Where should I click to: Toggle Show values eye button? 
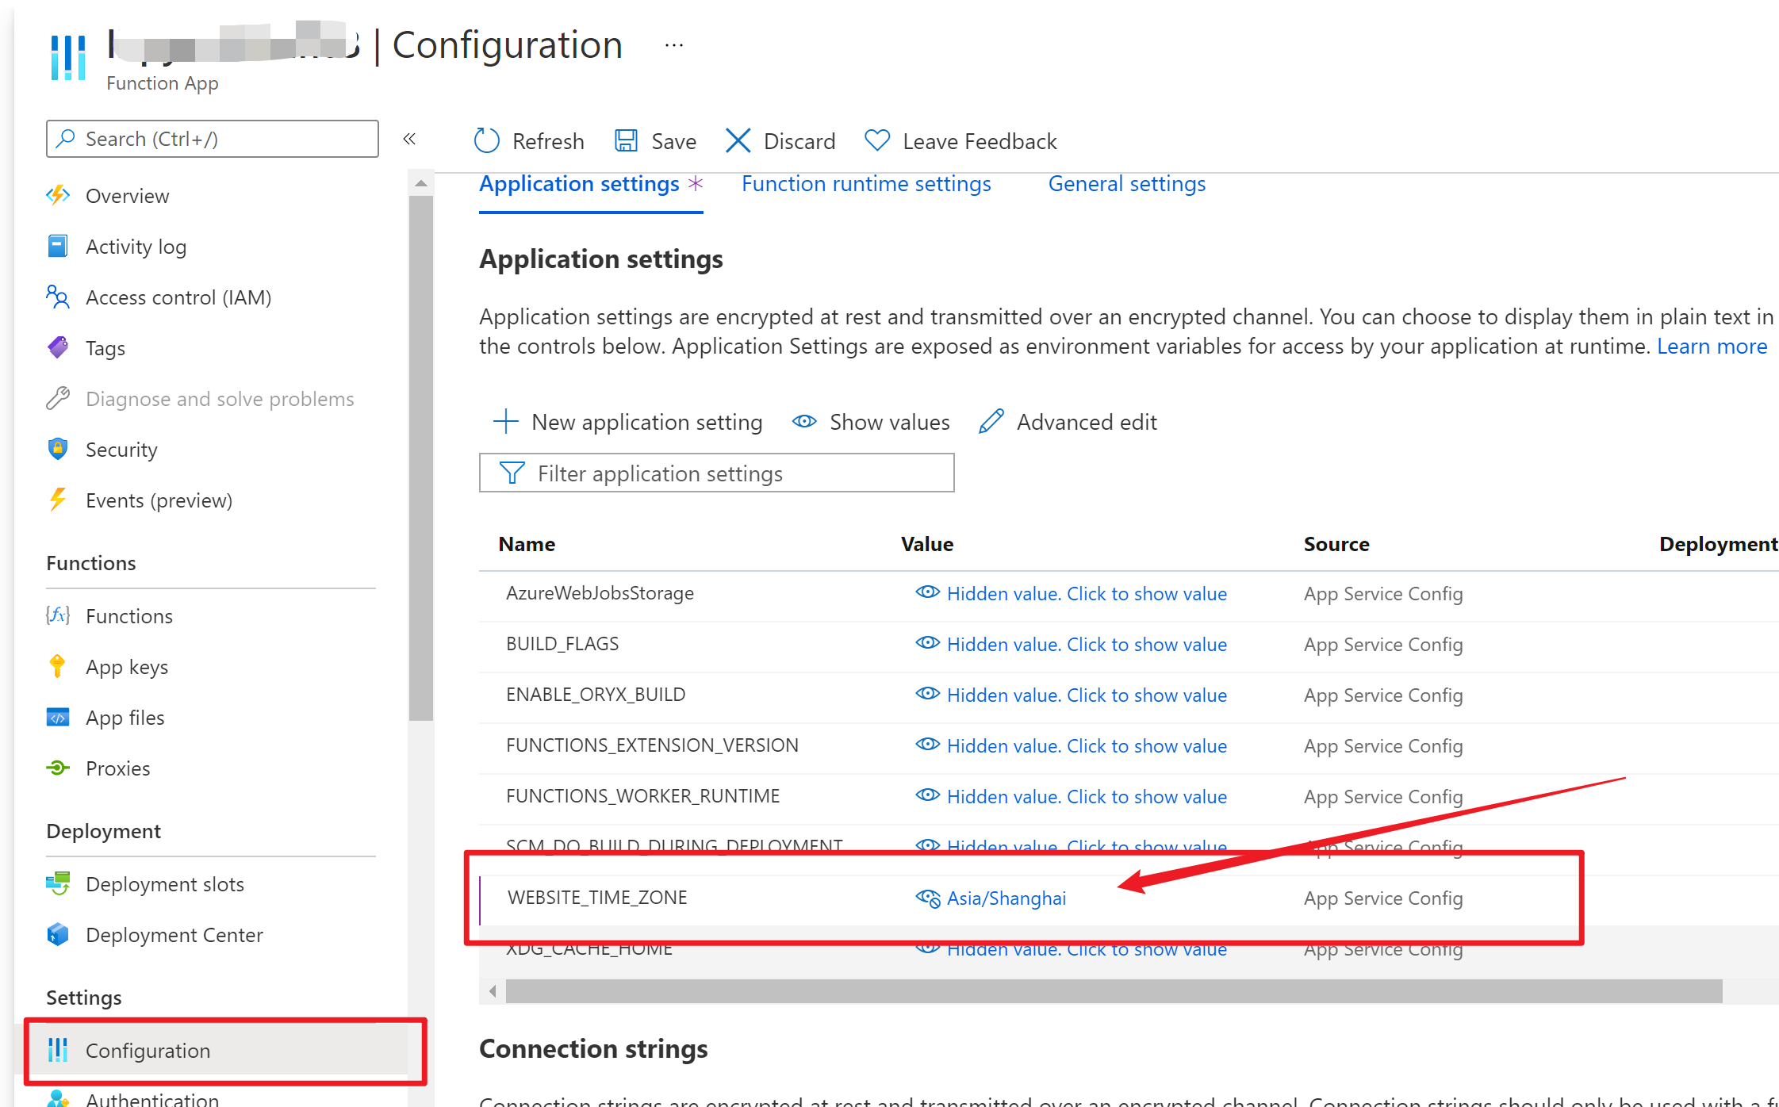[871, 422]
